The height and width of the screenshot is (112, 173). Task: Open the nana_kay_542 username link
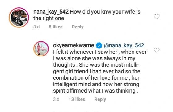[x=51, y=12]
